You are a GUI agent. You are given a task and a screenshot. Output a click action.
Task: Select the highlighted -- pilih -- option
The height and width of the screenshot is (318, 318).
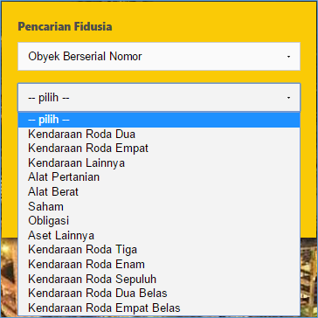click(x=159, y=120)
